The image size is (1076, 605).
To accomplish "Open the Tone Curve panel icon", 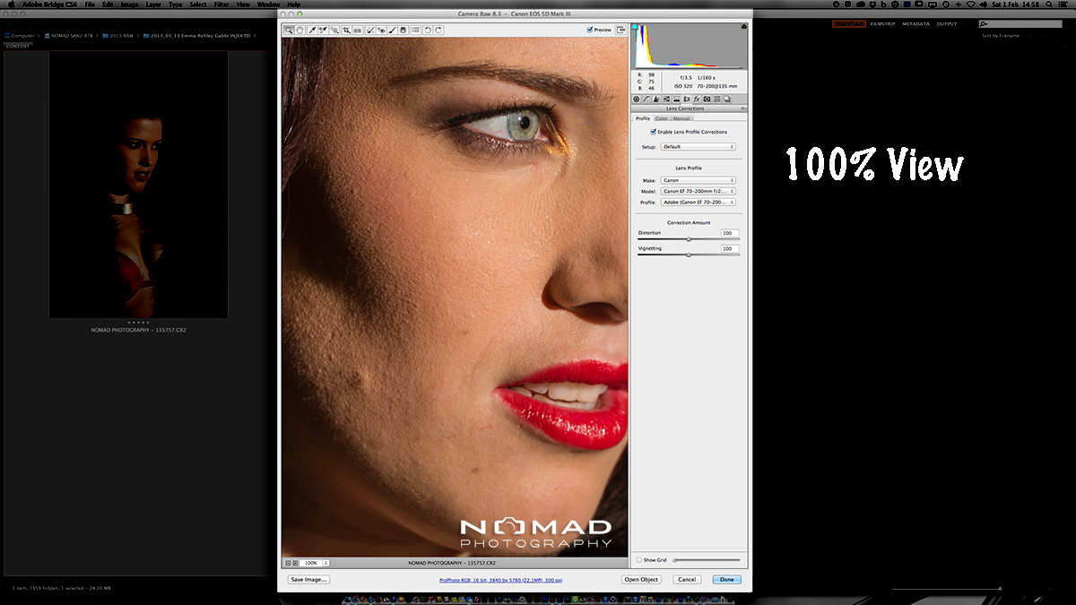I will coord(646,99).
